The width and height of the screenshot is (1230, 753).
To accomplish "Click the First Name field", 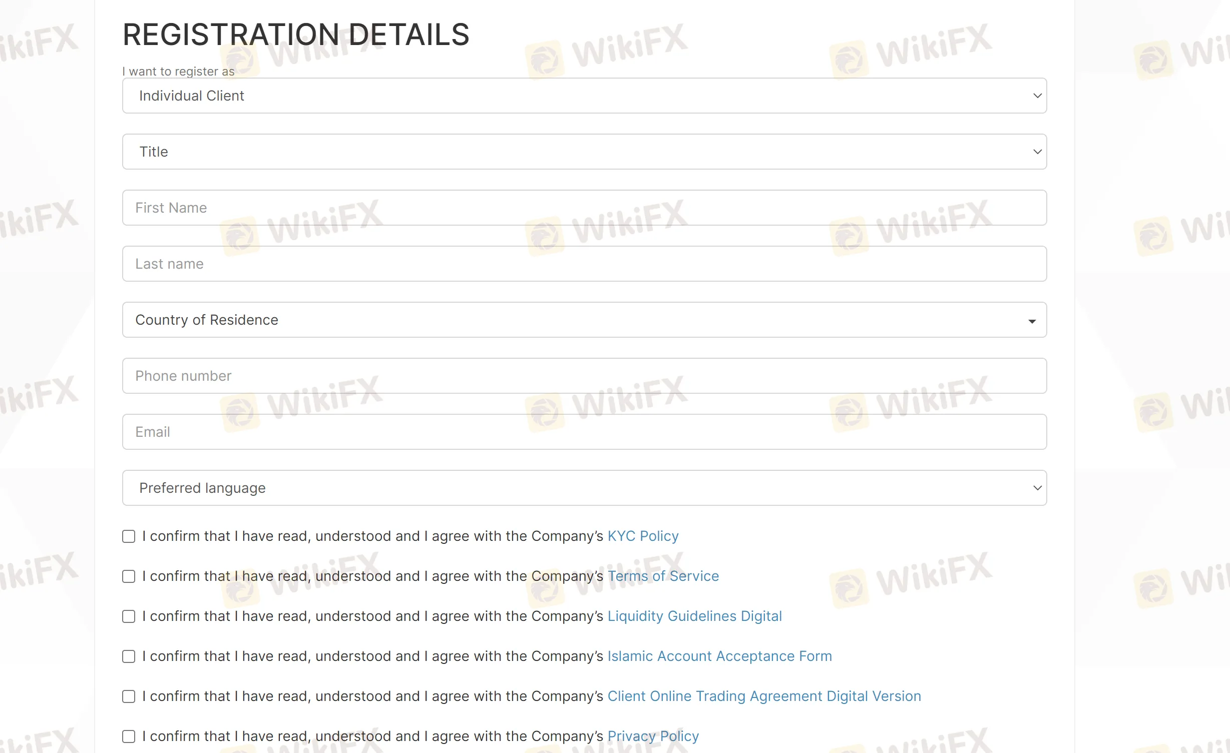I will click(x=584, y=208).
